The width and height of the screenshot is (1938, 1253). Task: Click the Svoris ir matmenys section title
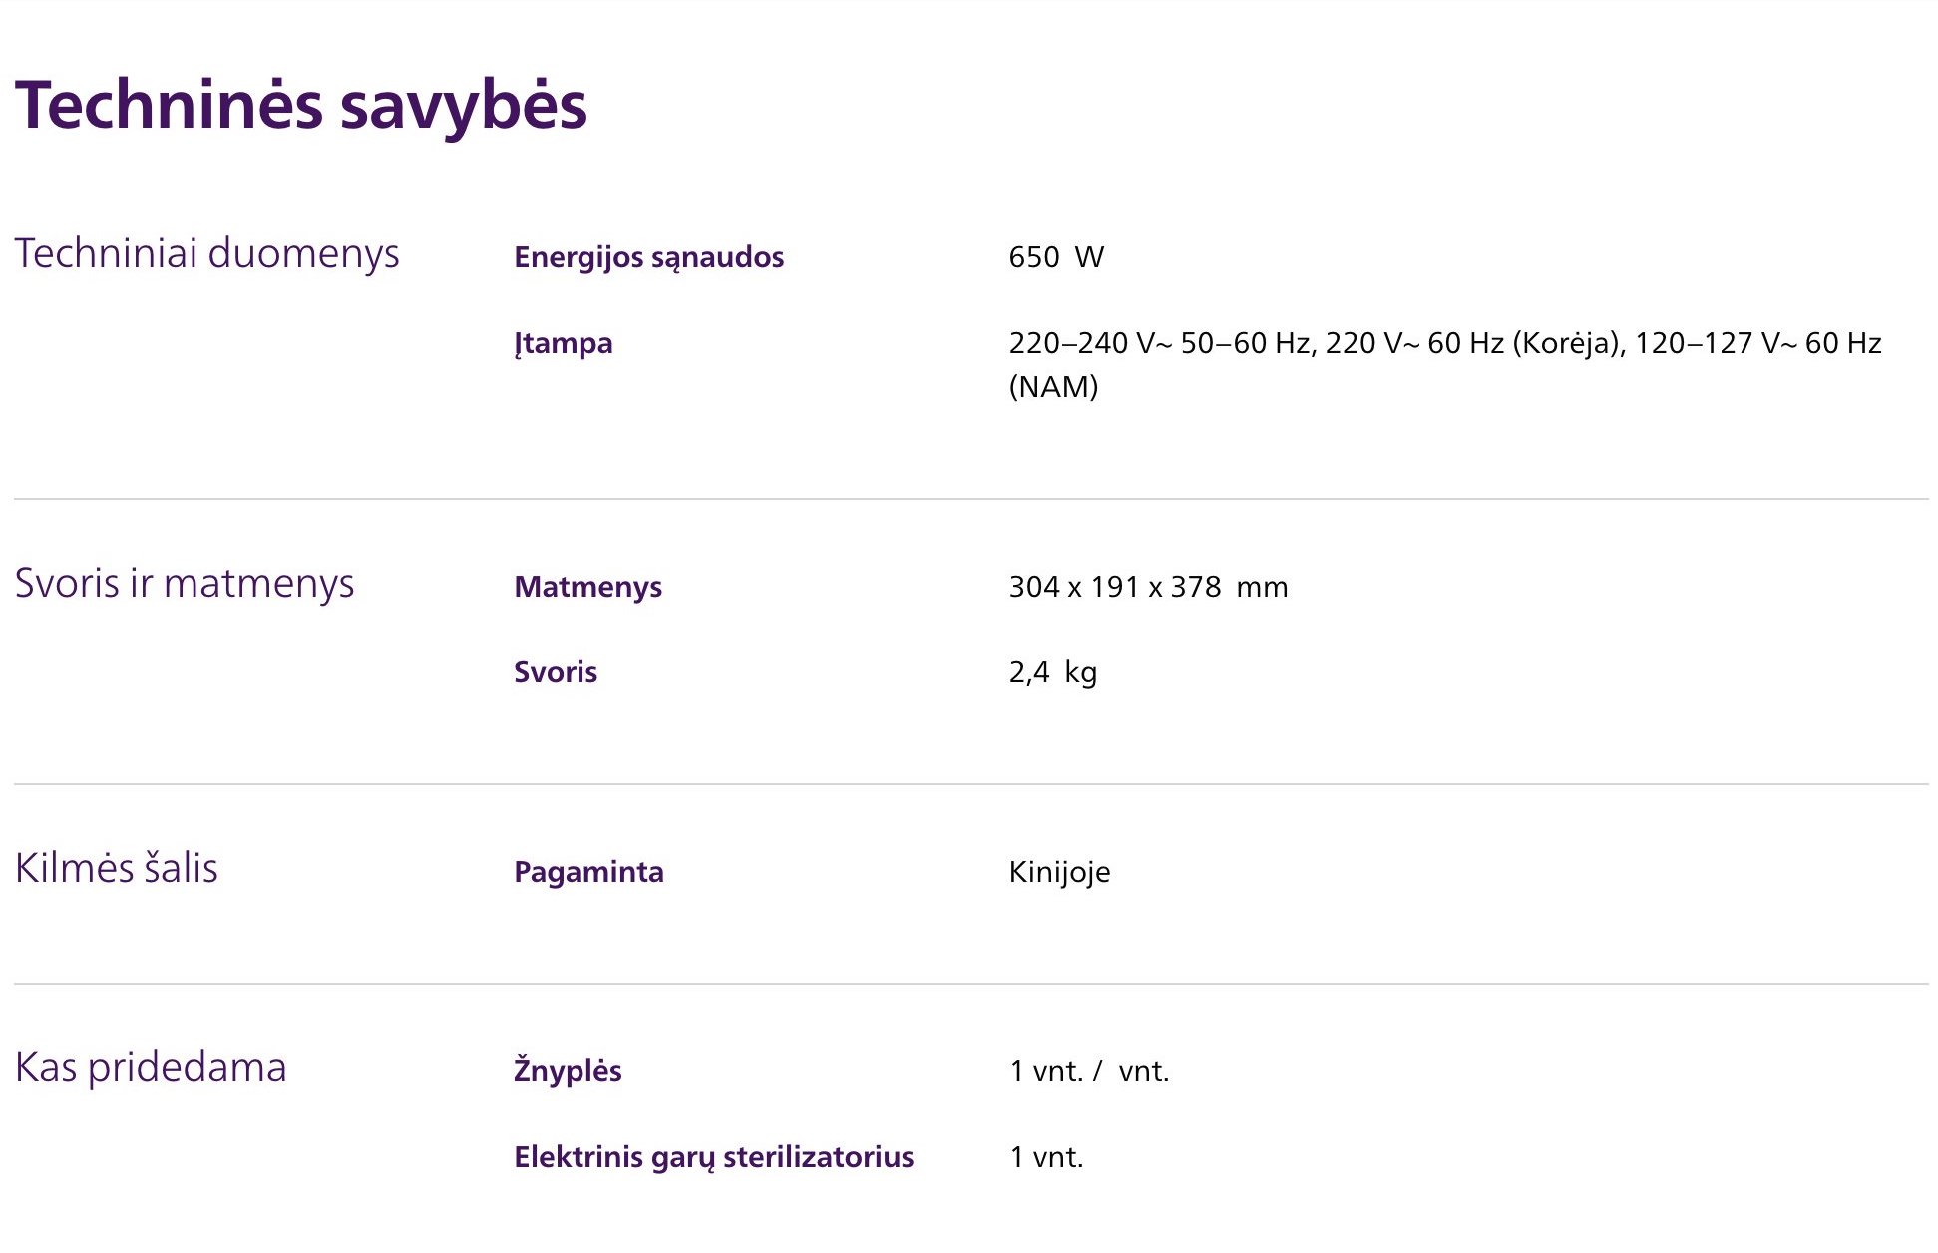185,584
